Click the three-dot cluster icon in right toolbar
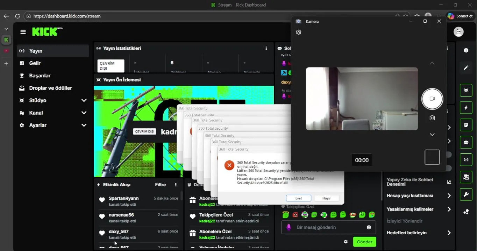 click(x=466, y=212)
